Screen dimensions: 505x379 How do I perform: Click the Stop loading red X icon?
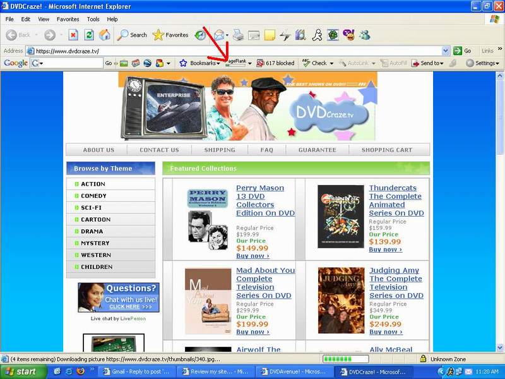pos(73,35)
